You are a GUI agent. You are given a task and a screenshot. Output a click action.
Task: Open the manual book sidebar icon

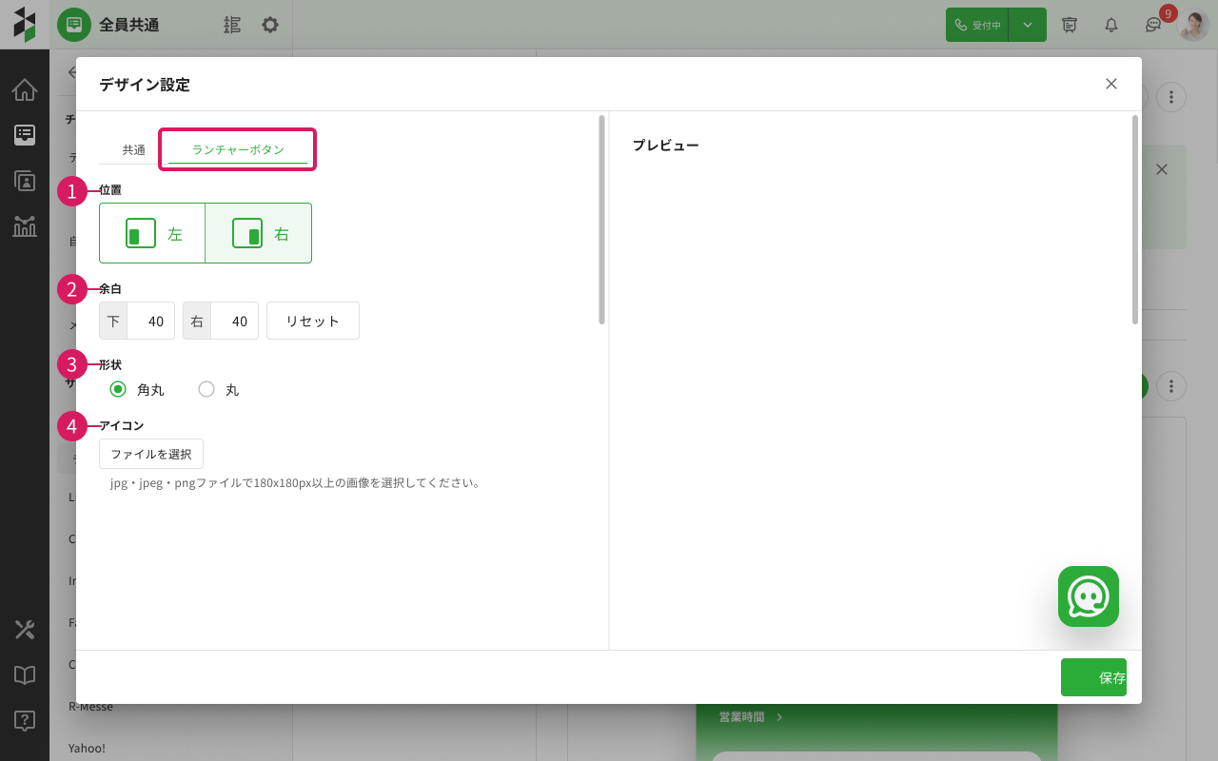25,675
